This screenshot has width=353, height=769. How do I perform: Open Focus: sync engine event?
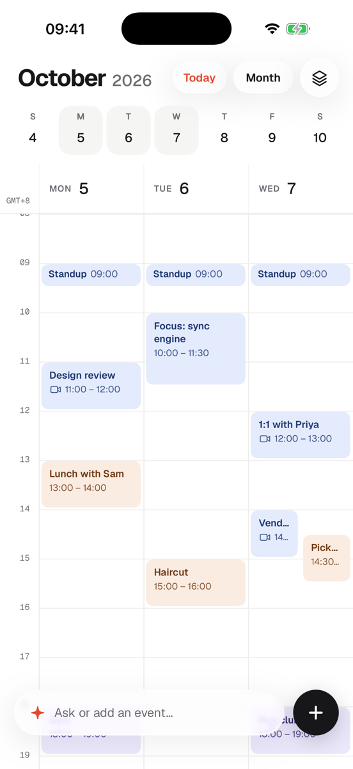click(196, 349)
